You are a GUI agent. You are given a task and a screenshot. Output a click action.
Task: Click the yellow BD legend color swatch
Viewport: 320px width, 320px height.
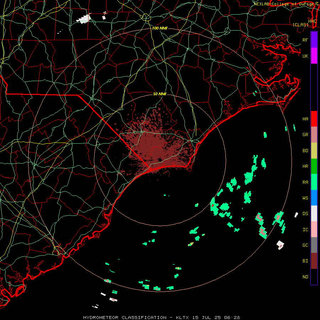pyautogui.click(x=314, y=150)
